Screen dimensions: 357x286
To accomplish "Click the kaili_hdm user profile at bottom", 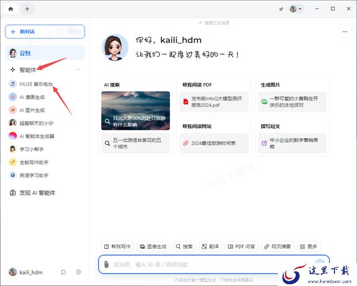I will pos(26,272).
